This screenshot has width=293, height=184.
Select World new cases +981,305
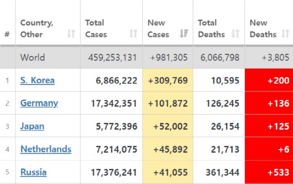[169, 57]
